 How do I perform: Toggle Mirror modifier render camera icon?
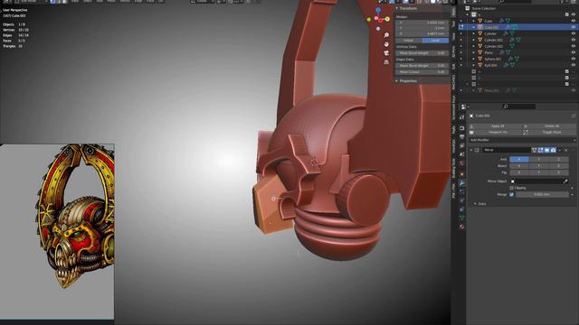[553, 150]
